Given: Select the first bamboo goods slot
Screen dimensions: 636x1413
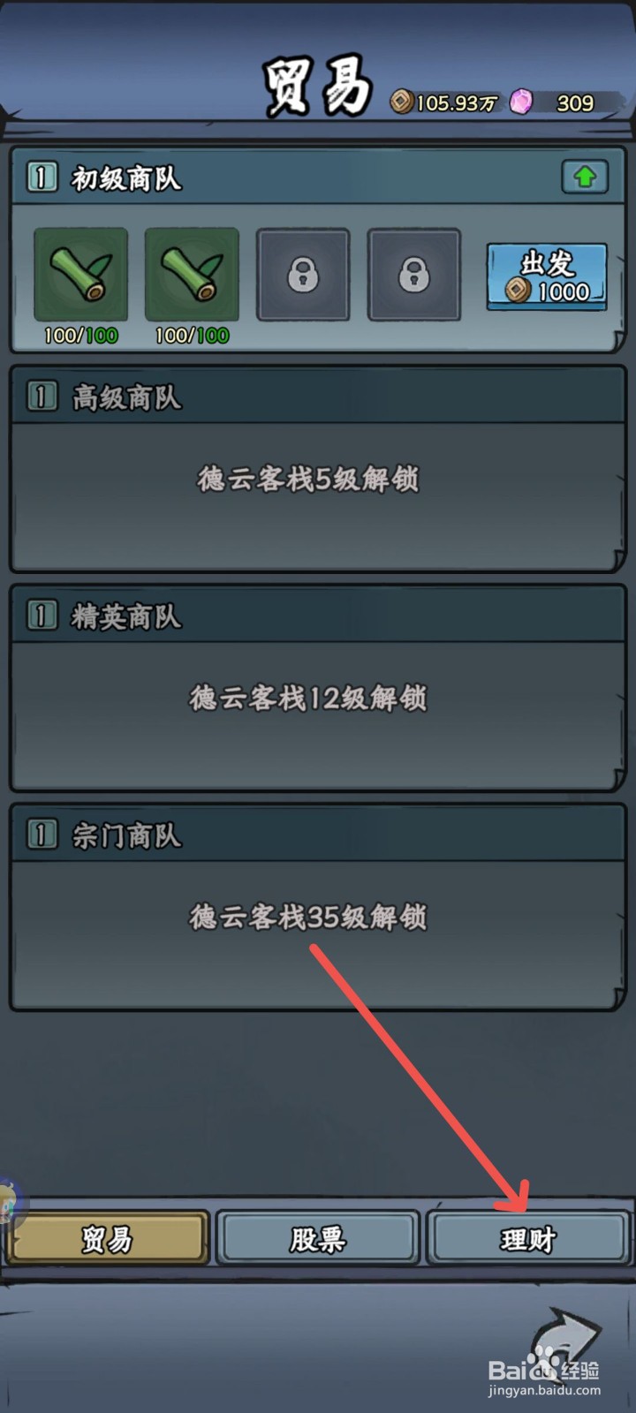Looking at the screenshot, I should [x=80, y=275].
